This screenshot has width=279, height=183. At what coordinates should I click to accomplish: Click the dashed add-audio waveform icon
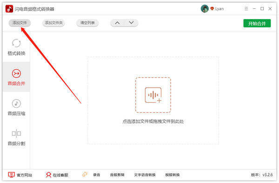pyautogui.click(x=153, y=95)
